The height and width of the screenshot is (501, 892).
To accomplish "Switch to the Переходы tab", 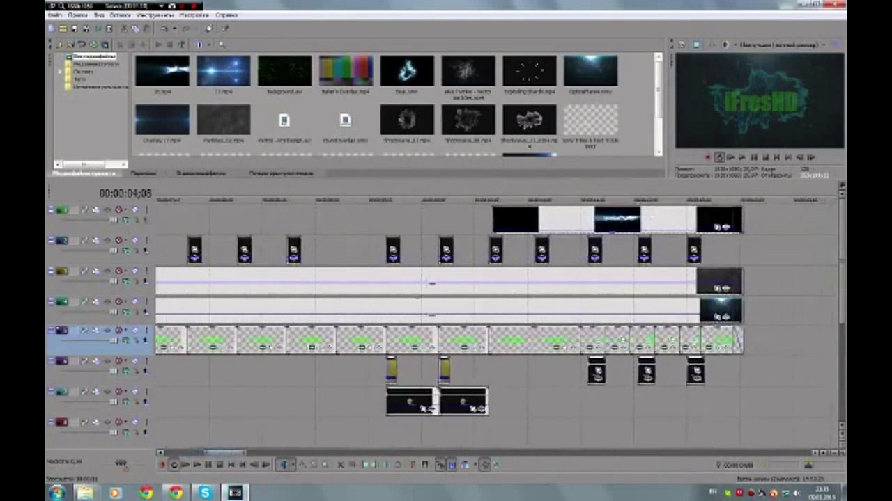I will point(144,173).
